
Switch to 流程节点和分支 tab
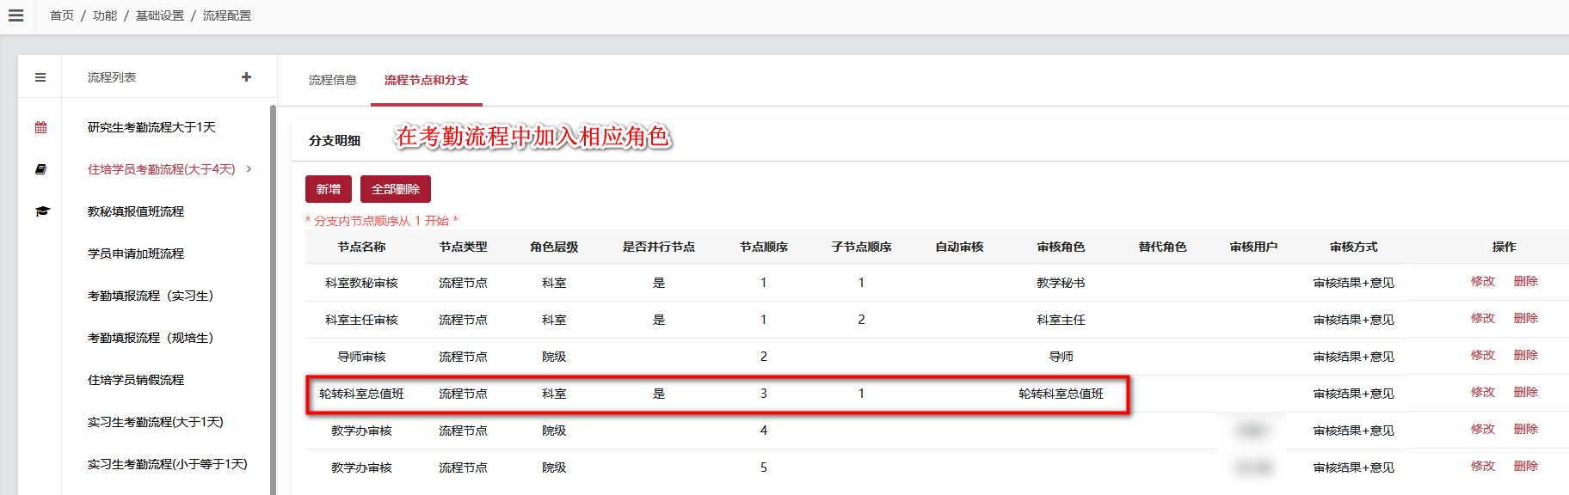pos(427,80)
